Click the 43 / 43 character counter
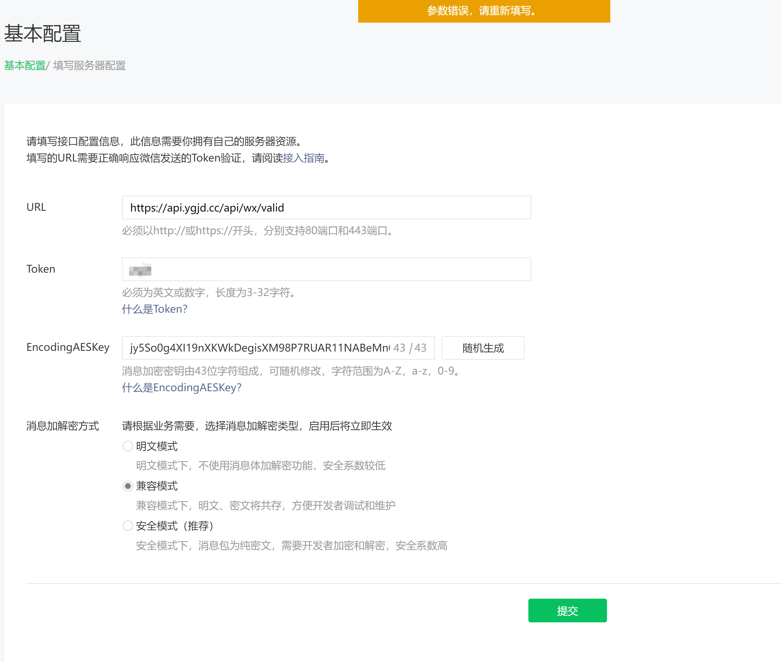The image size is (782, 662). 410,348
